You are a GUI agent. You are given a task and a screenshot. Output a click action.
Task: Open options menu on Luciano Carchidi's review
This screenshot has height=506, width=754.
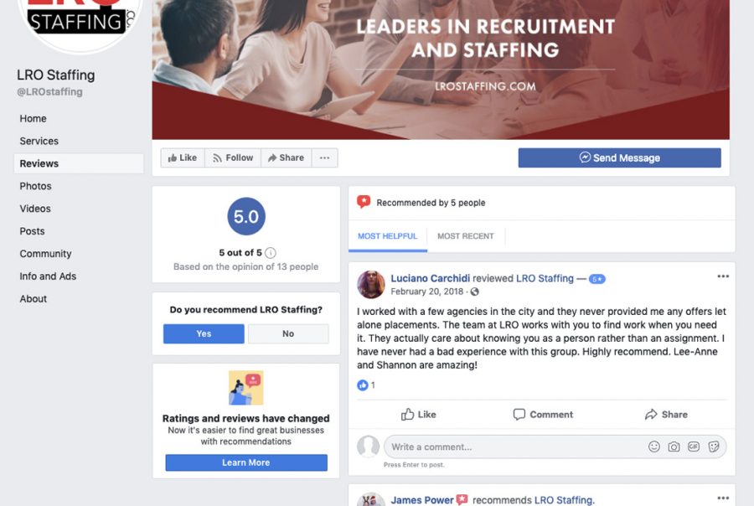click(x=723, y=276)
